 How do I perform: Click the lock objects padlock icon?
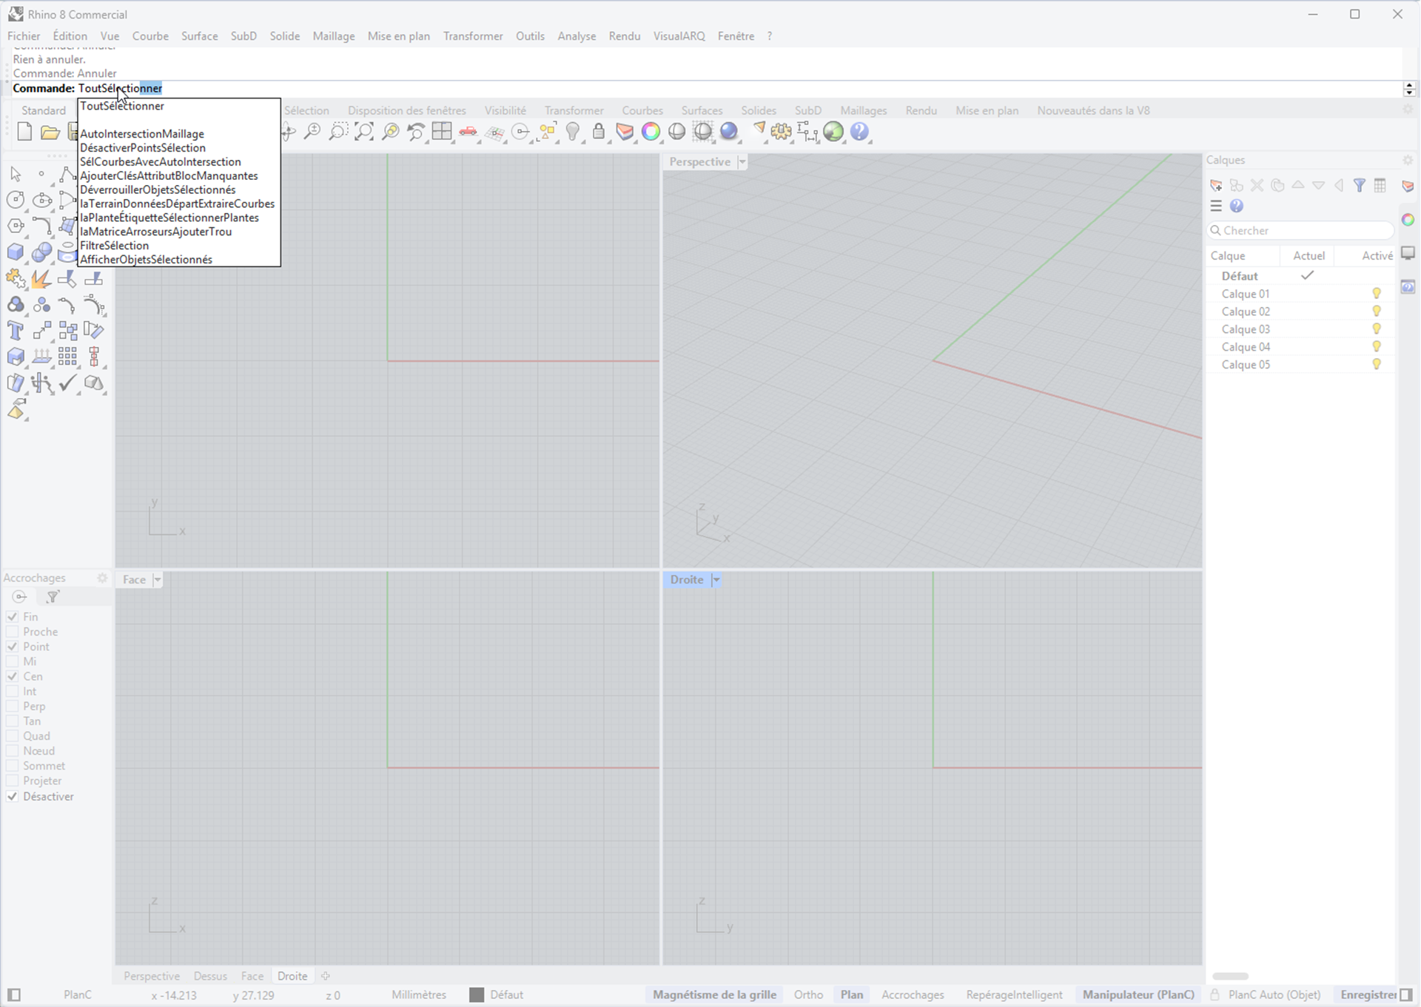coord(599,132)
